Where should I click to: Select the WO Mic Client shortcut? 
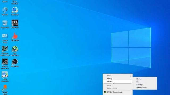point(5,90)
